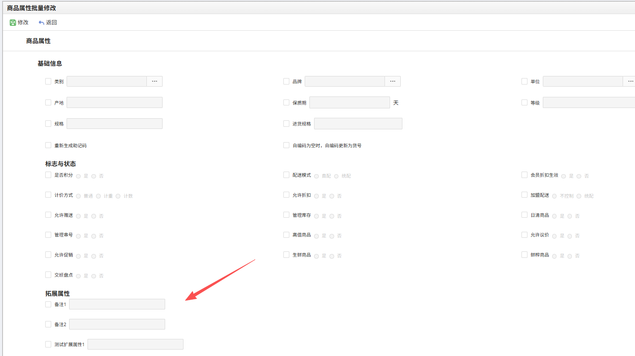The image size is (635, 356).
Task: Enable the 类别 checkbox
Action: coord(48,81)
